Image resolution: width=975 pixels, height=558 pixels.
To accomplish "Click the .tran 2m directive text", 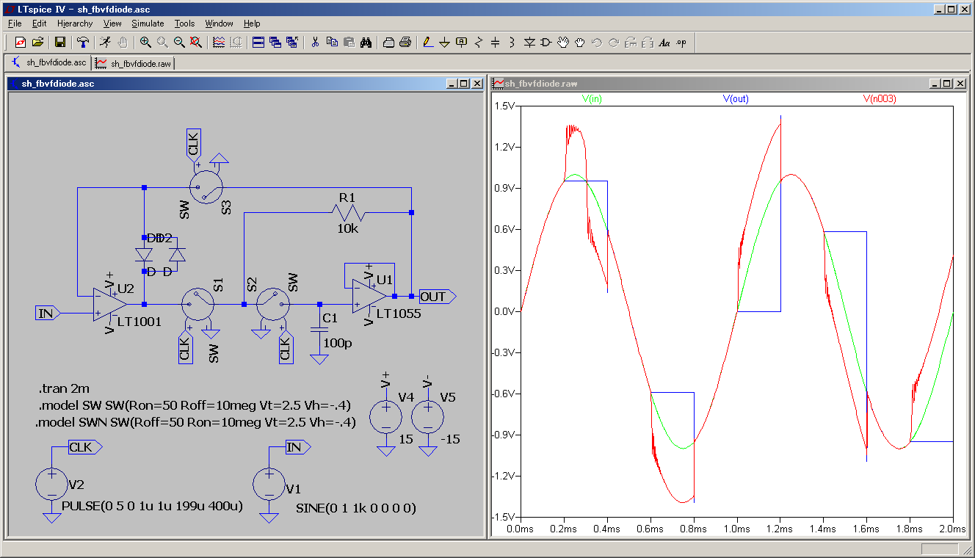I will pyautogui.click(x=64, y=388).
